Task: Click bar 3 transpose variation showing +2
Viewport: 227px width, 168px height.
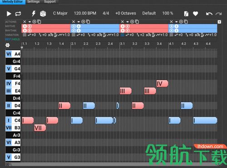Action: point(140,35)
